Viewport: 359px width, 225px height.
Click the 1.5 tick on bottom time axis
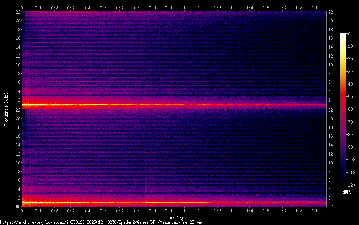[266, 211]
